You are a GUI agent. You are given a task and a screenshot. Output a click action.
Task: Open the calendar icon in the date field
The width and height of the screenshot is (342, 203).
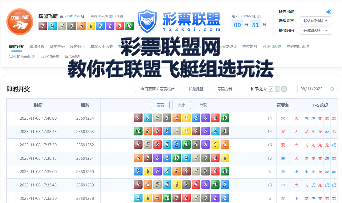coord(332,89)
